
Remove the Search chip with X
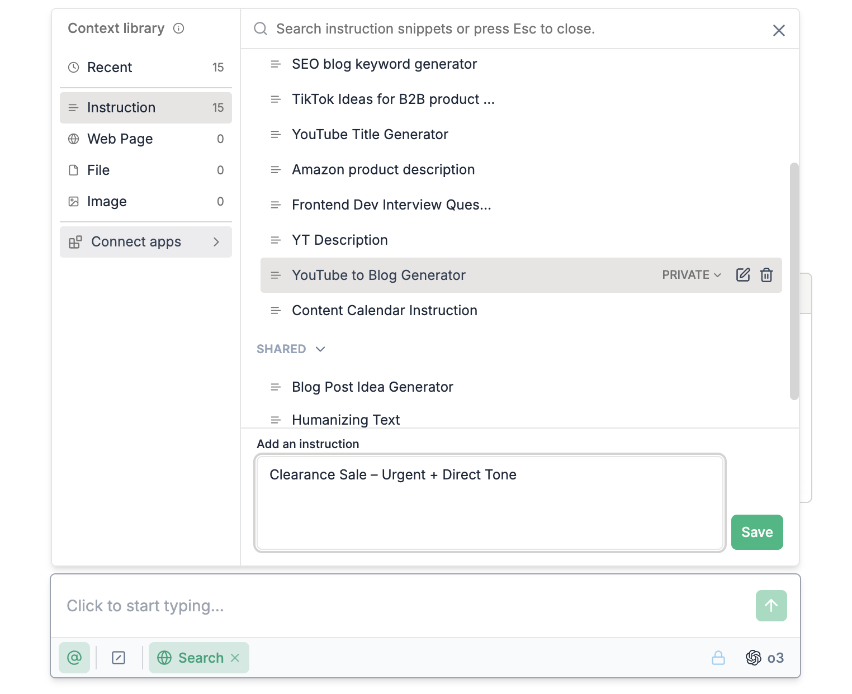pos(235,658)
